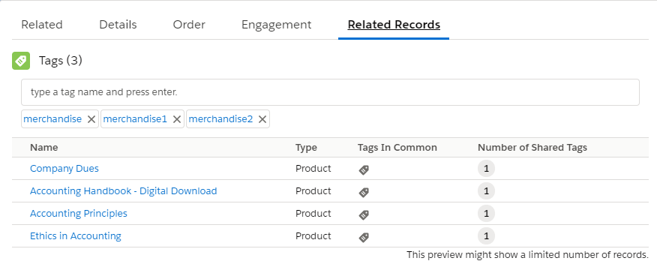Open Accounting Handbook - Digital Download link
657x276 pixels.
[124, 191]
